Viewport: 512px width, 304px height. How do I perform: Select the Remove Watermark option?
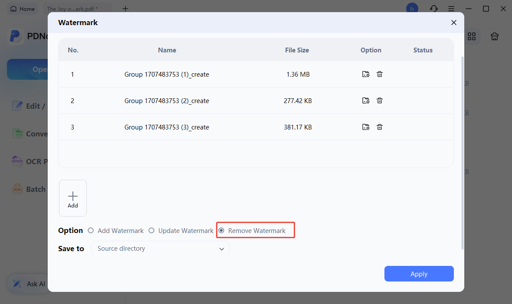click(x=221, y=230)
